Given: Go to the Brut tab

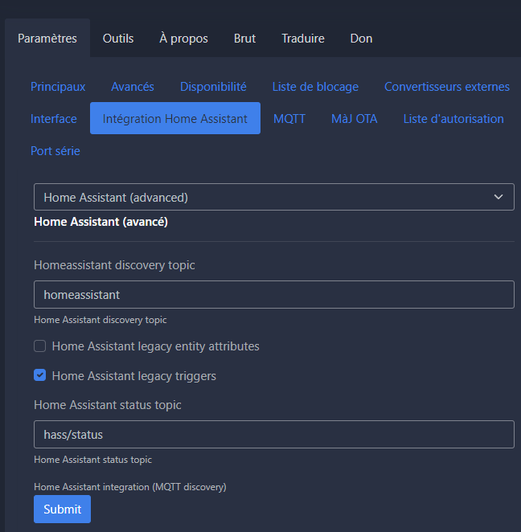Looking at the screenshot, I should coord(244,39).
